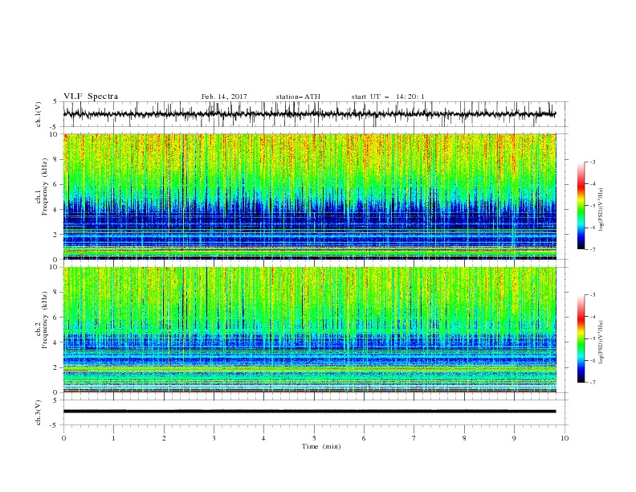636x492 pixels.
Task: Click the "ch.1(V)" axis label
Action: pos(38,114)
